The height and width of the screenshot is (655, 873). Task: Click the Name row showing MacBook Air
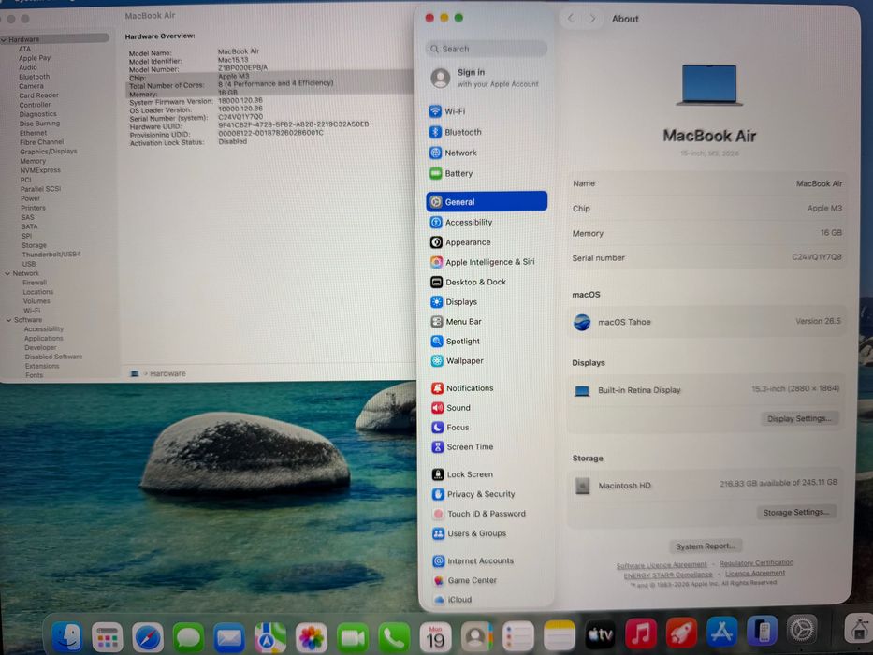point(707,183)
